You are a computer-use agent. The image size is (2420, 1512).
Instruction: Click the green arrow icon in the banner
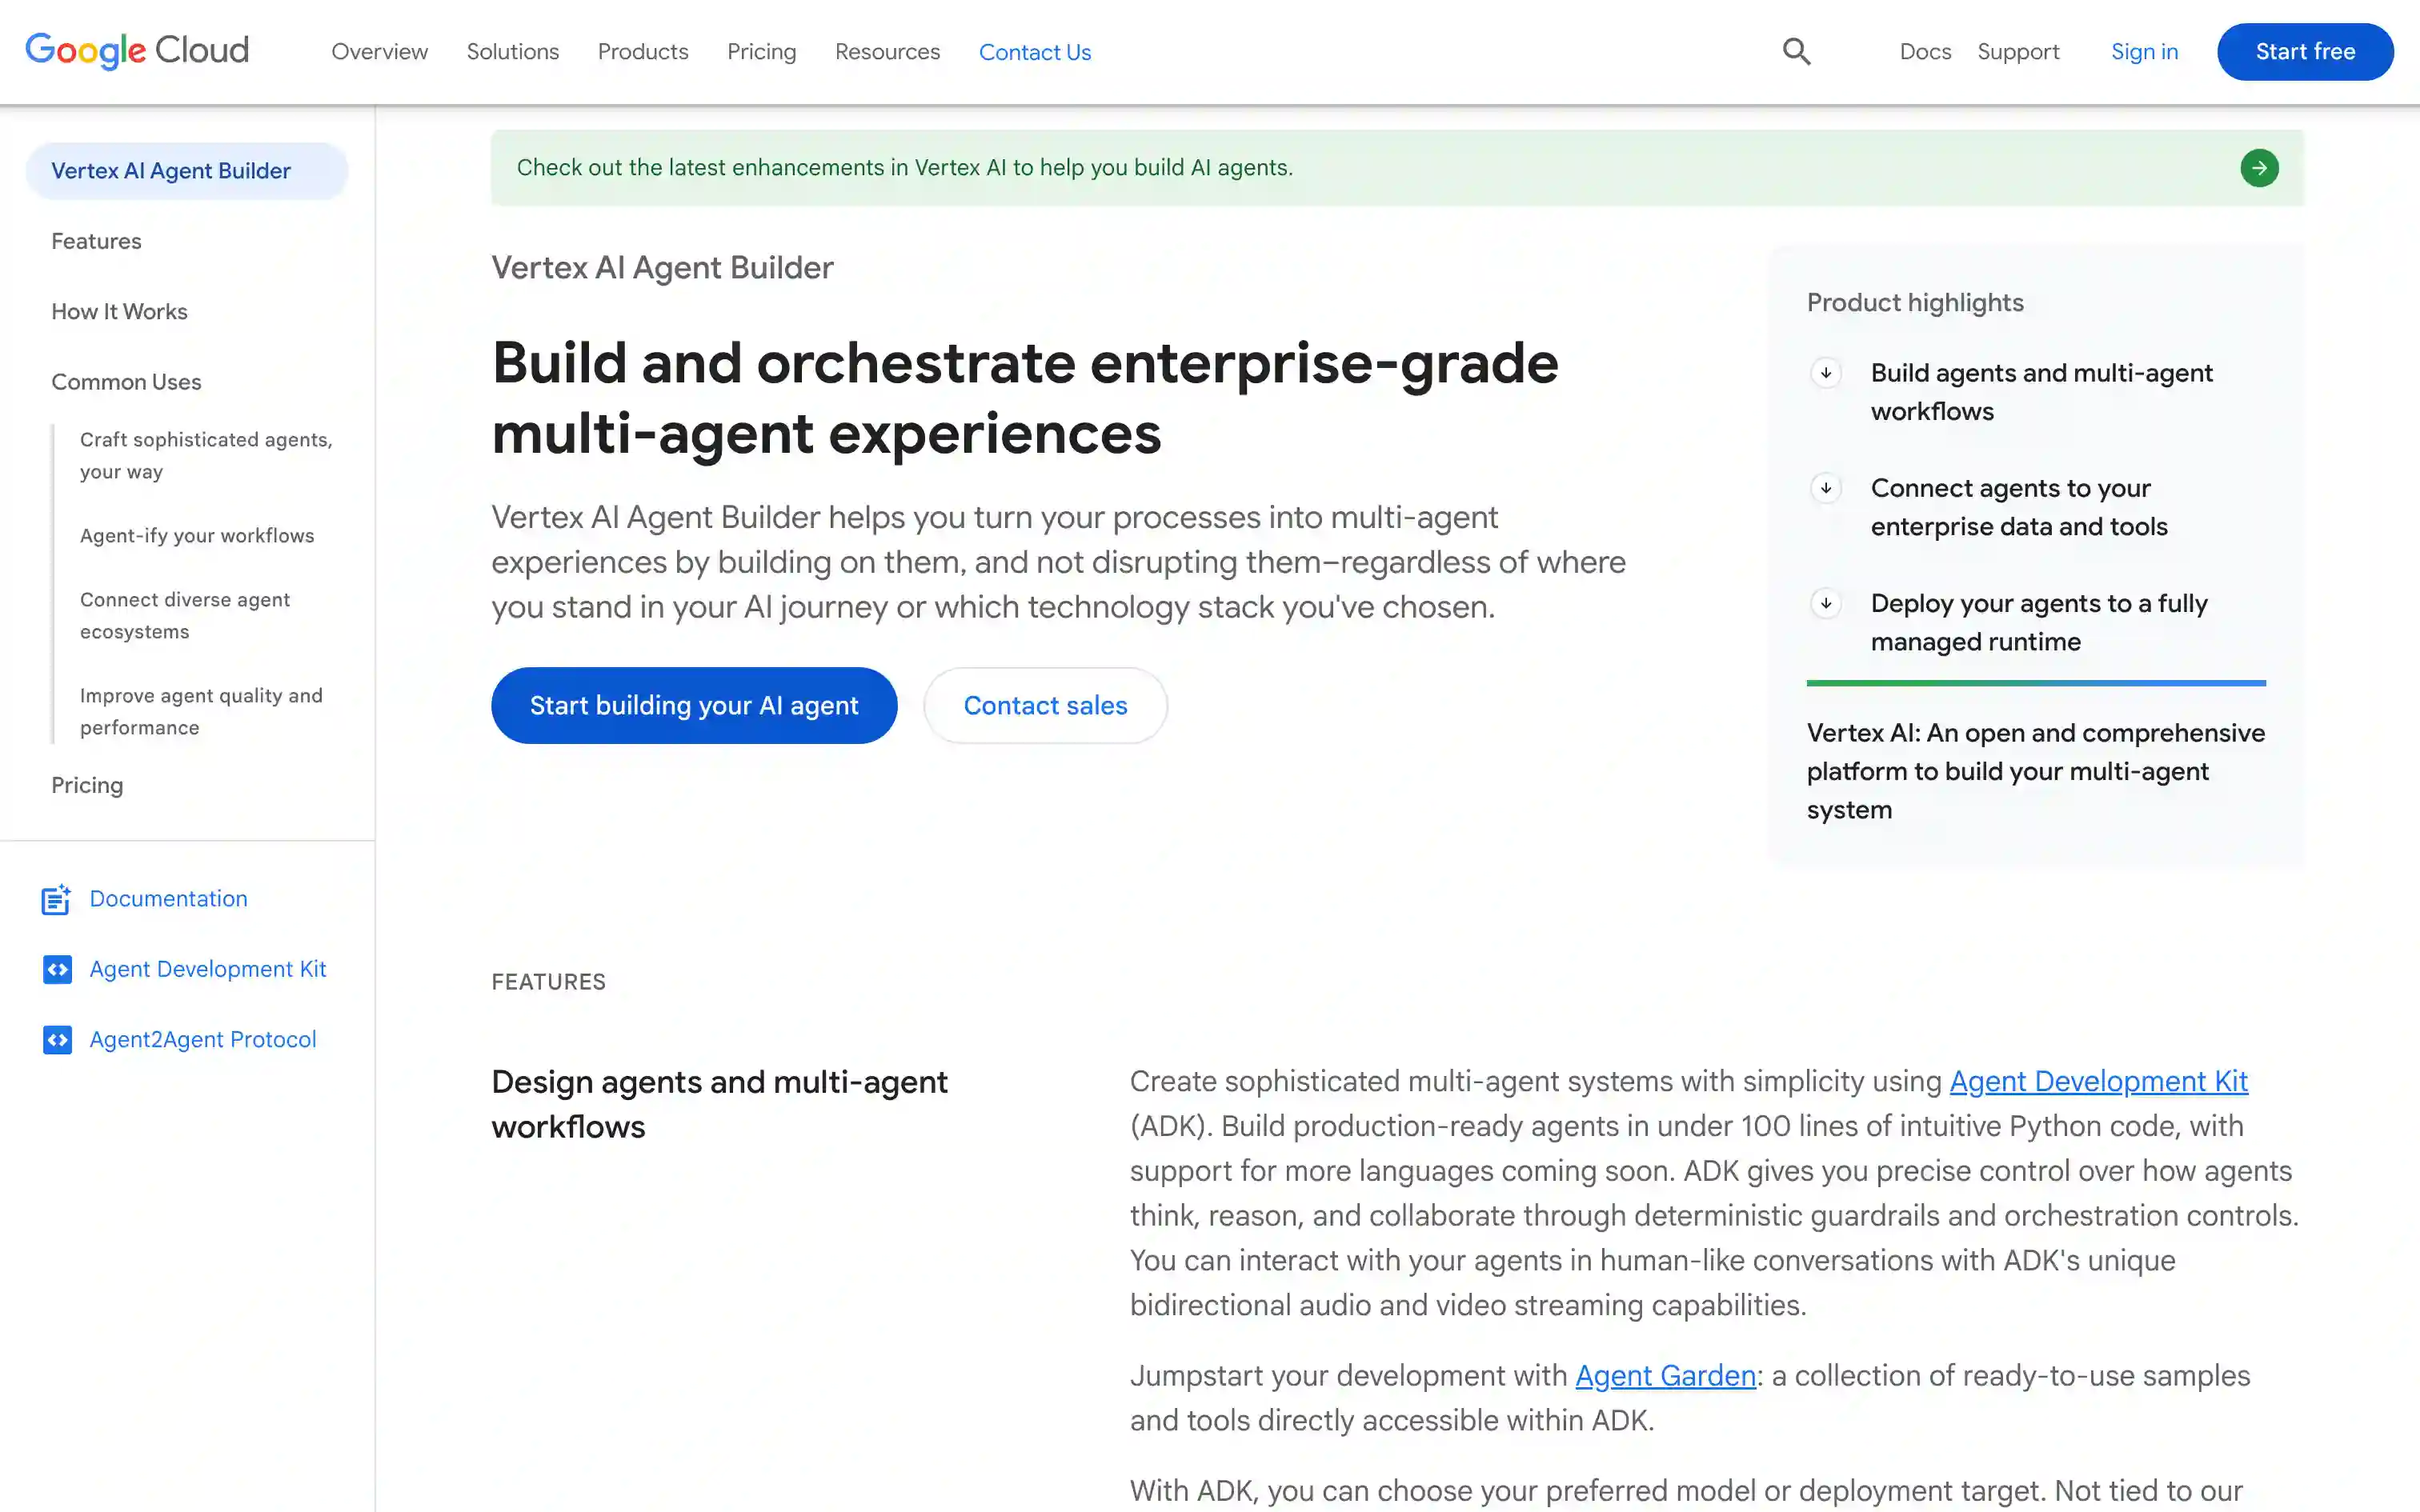(2258, 168)
